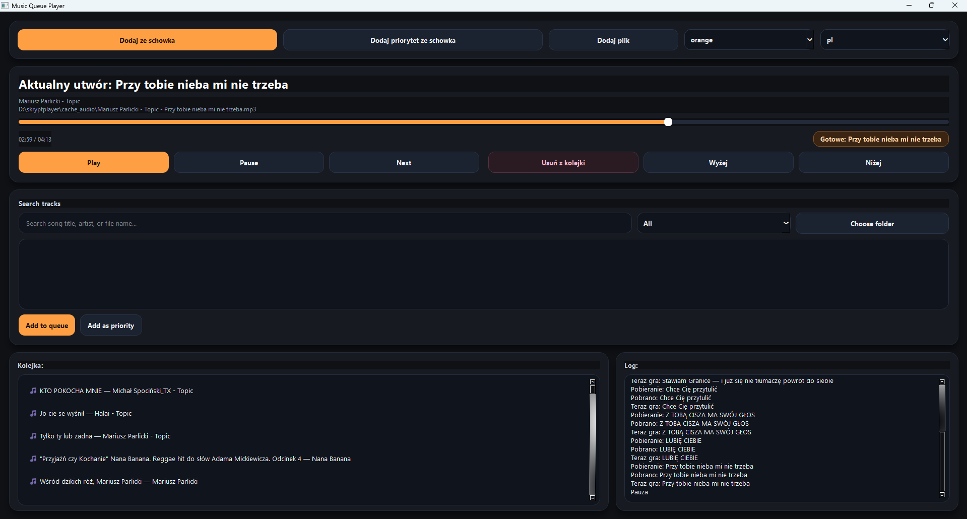
Task: Click Choose folder button
Action: (872, 224)
